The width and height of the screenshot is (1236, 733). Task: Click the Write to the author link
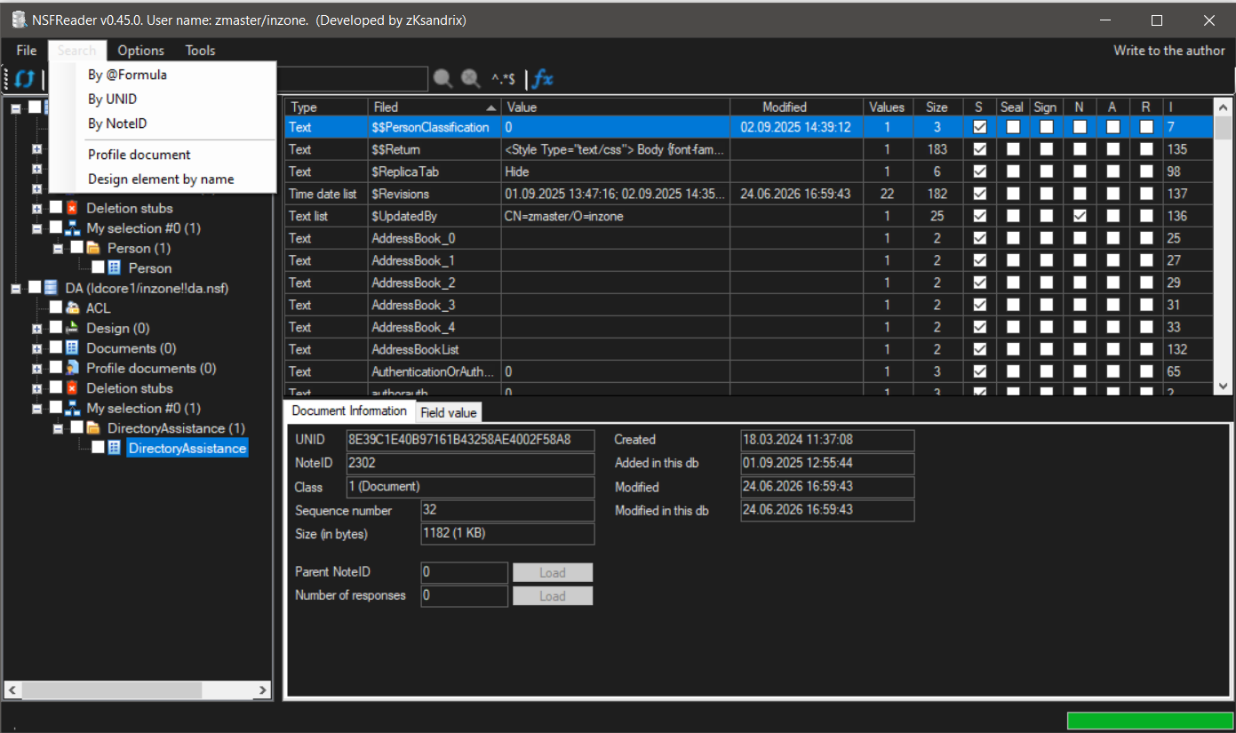(x=1169, y=51)
